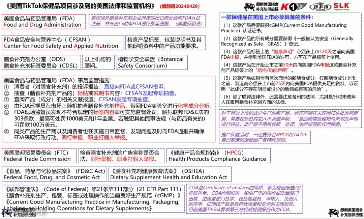Click the Botanical Safety Consortium box
This screenshot has width=364, height=219.
click(152, 62)
